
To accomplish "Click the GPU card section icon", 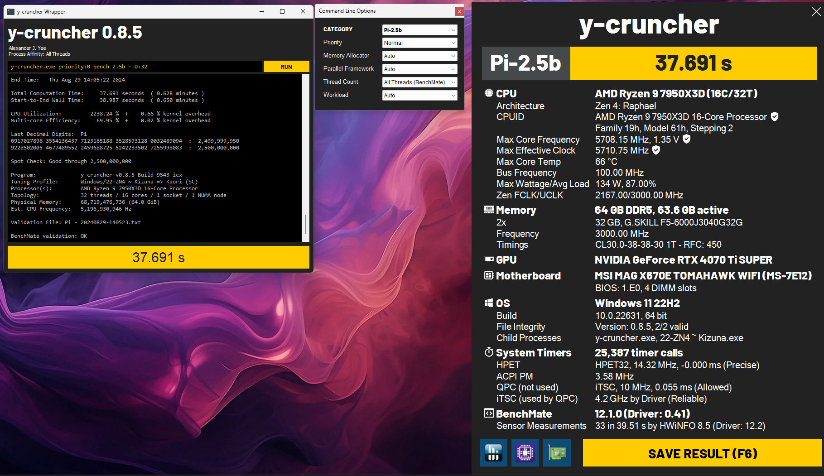I will pos(489,260).
